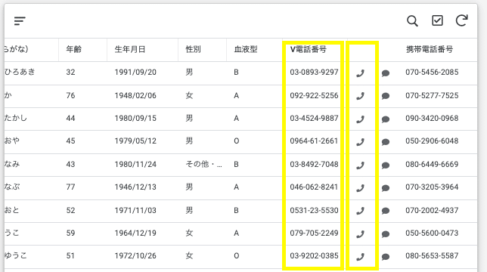This screenshot has height=272, width=487.
Task: Call 092-922-5256 via phone icon
Action: pyautogui.click(x=360, y=96)
